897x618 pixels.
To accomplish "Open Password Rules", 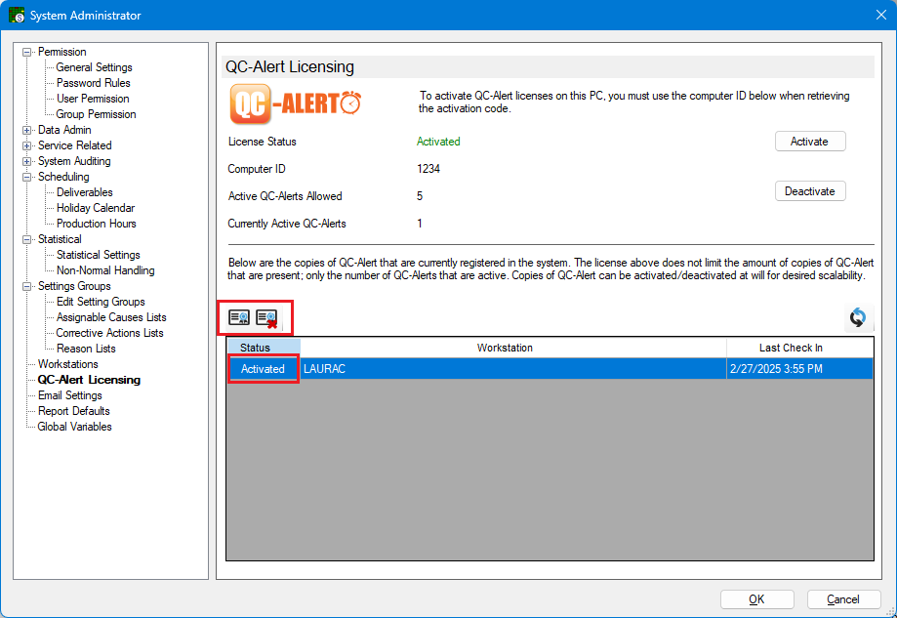I will click(94, 83).
